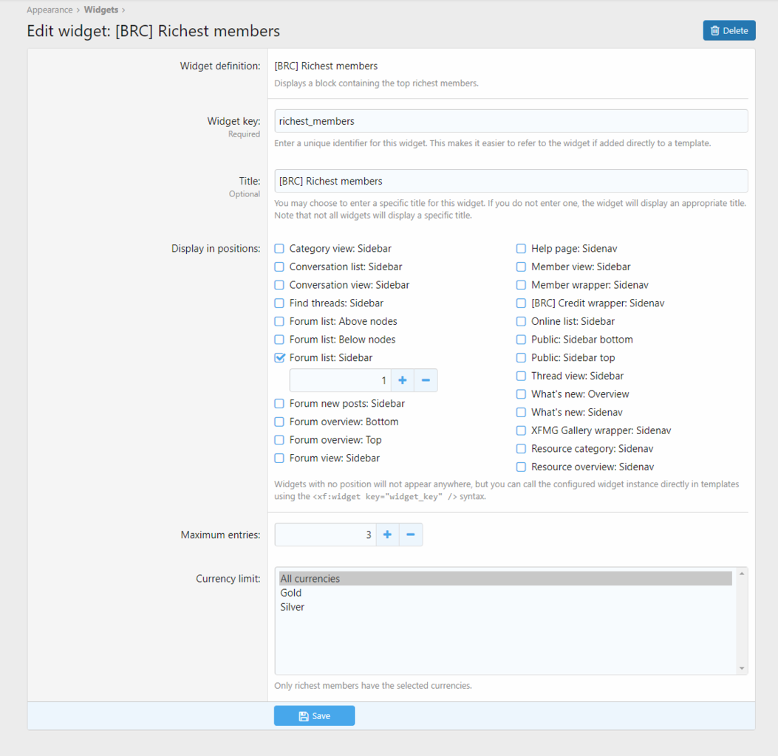This screenshot has height=756, width=778.
Task: Enable Category view: Sidebar checkbox
Action: (279, 249)
